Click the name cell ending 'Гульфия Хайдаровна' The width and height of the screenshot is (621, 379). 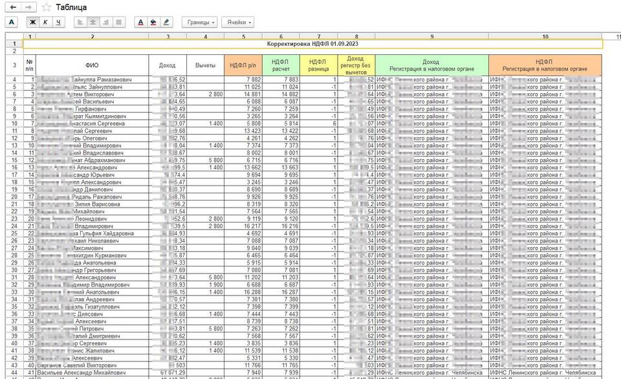pyautogui.click(x=92, y=233)
